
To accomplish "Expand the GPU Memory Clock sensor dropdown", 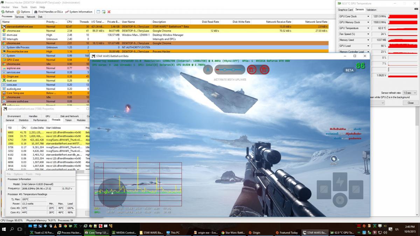I will (x=368, y=22).
